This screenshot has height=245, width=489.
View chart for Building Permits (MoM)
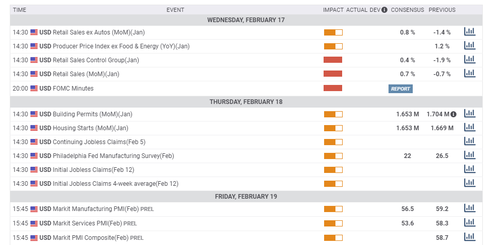point(469,114)
